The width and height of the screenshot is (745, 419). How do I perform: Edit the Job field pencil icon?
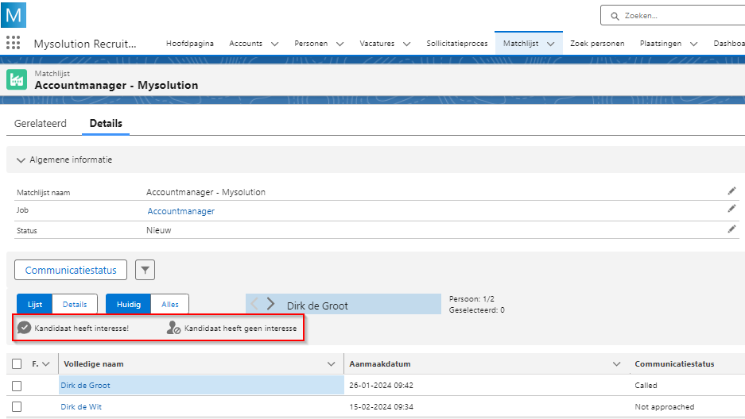point(731,209)
